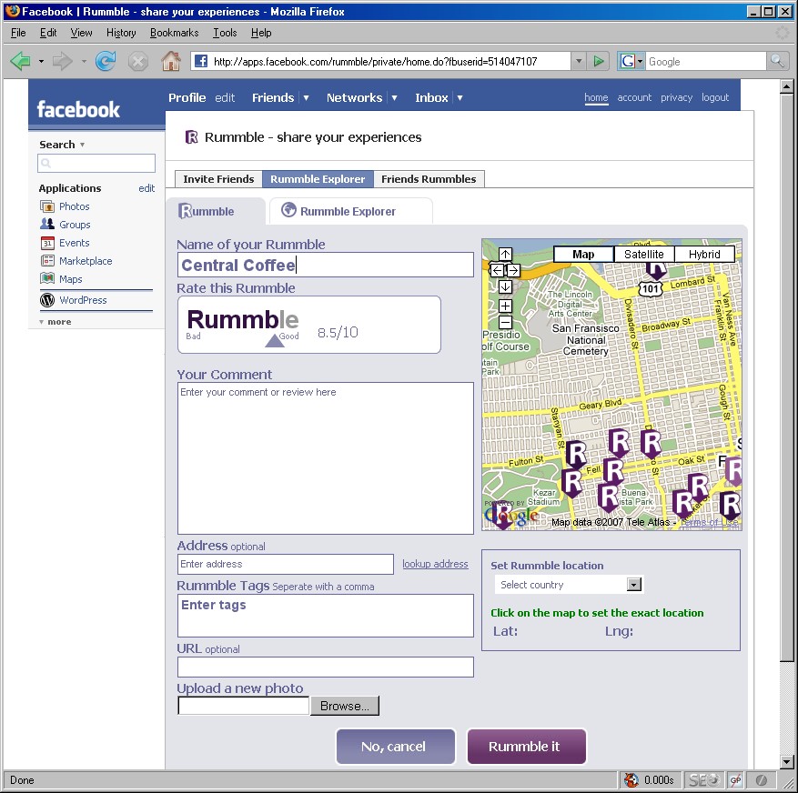Pan the map right with arrow button
The image size is (798, 793).
513,270
